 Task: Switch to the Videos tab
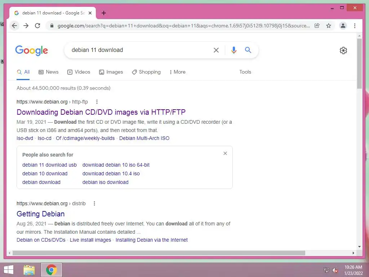point(79,72)
